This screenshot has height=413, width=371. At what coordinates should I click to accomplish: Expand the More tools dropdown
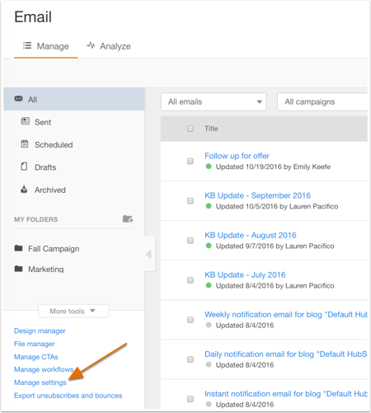coord(73,311)
